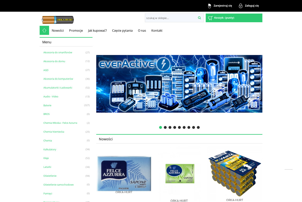Click the everActive banner image

click(179, 84)
